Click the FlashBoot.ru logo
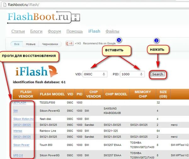 point(43,17)
